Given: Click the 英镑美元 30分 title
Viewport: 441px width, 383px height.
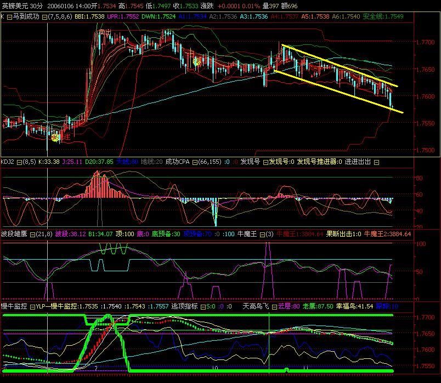Looking at the screenshot, I should tap(22, 6).
